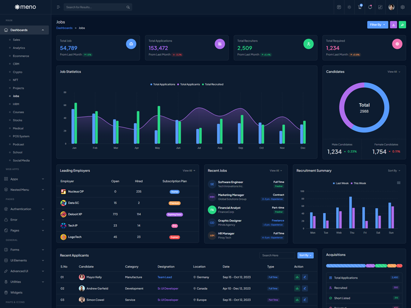
Task: Click View All in Leading Employers
Action: pos(189,170)
